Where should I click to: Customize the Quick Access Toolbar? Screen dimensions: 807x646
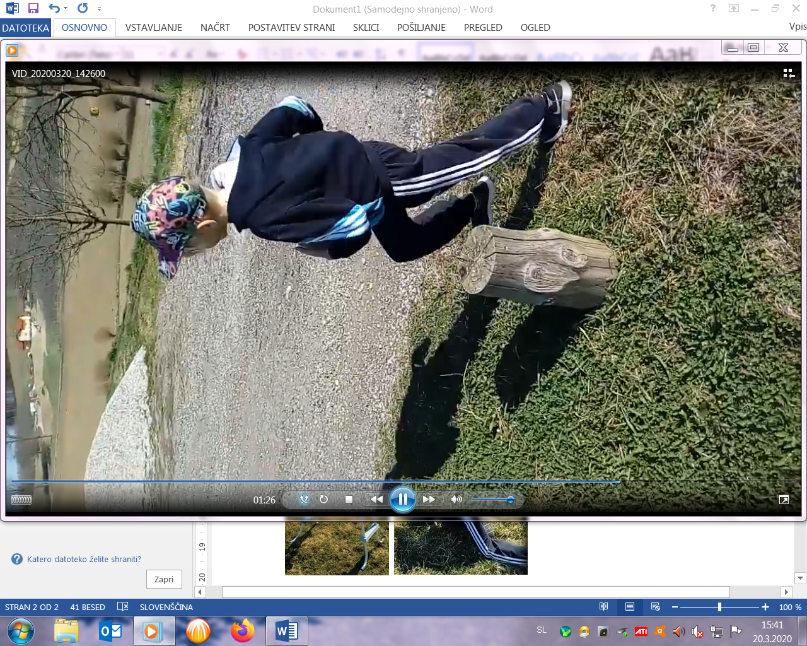[x=99, y=9]
